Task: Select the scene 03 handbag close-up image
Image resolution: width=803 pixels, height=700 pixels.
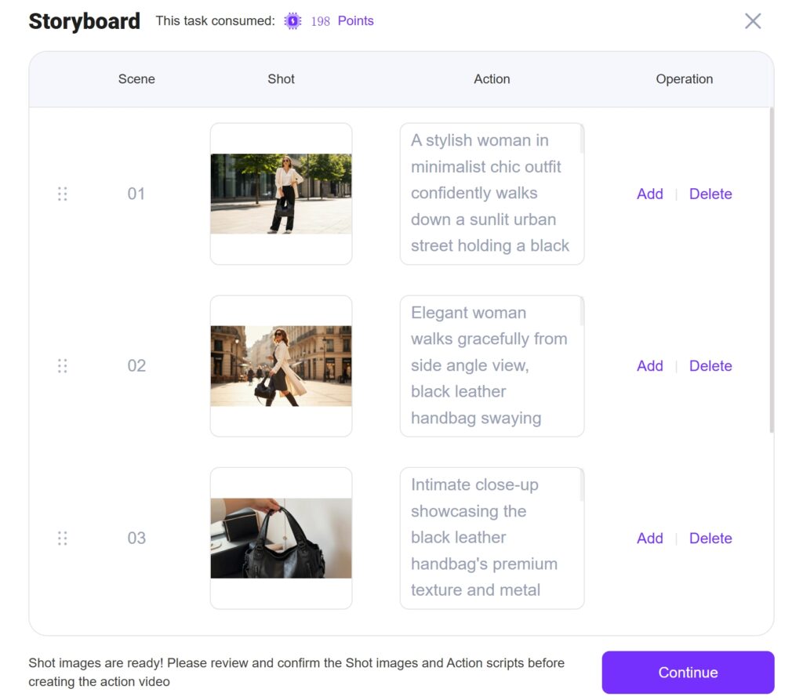Action: coord(281,539)
